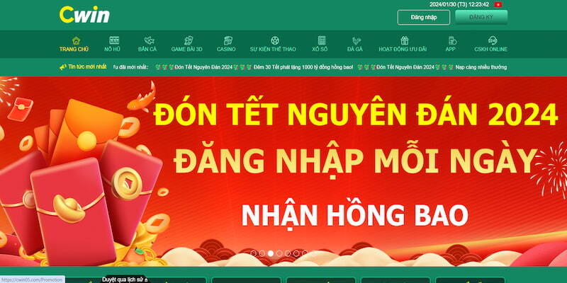Show the fourth carousel slide dot
Image resolution: width=567 pixels, height=283 pixels.
[x=279, y=253]
